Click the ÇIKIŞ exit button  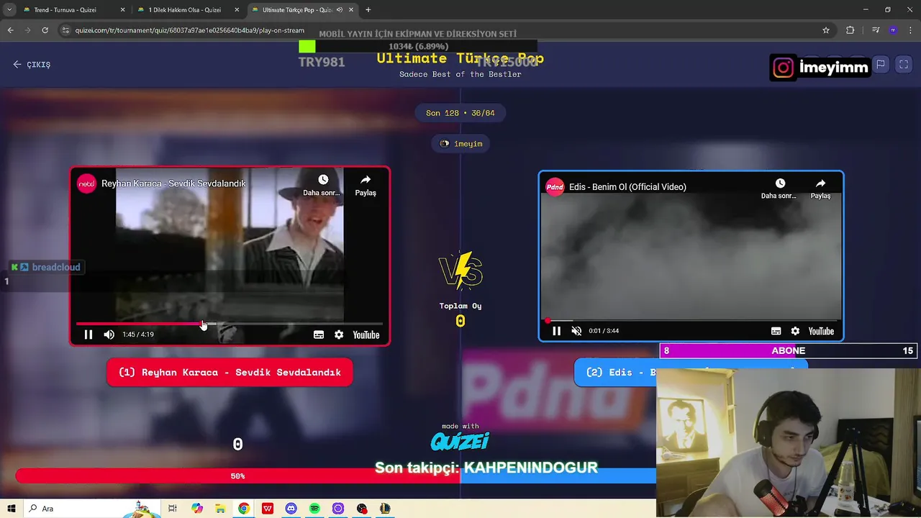[32, 64]
